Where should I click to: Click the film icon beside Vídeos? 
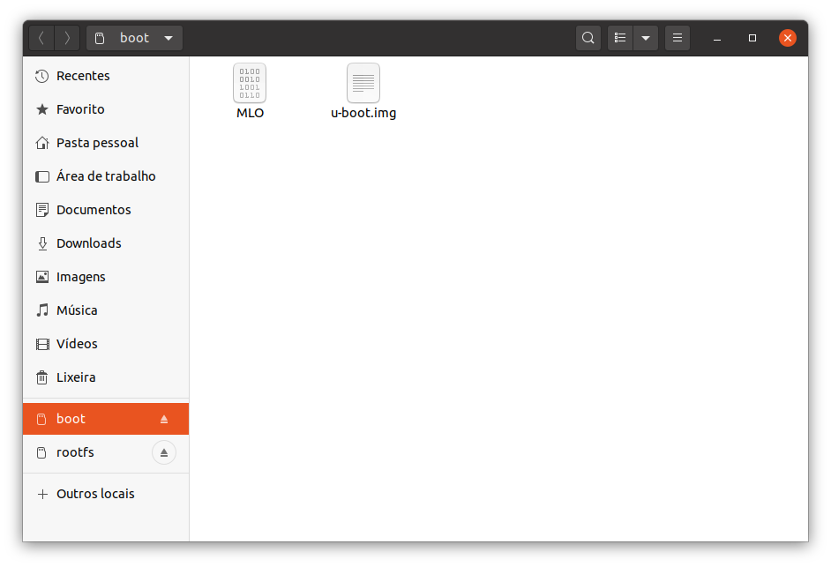[x=41, y=345]
